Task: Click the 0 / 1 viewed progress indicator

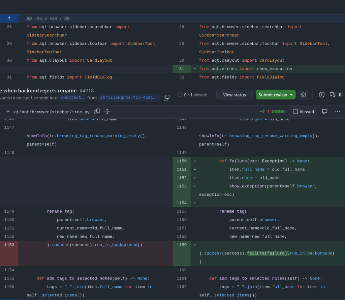Action: tap(192, 95)
